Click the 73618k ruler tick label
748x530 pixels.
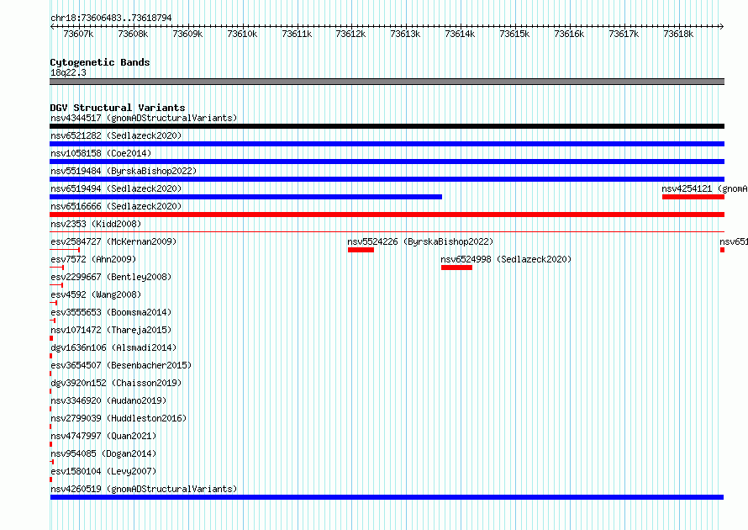click(x=678, y=34)
